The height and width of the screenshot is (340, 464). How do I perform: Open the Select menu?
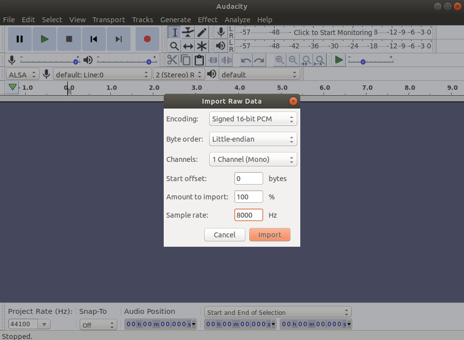(52, 20)
